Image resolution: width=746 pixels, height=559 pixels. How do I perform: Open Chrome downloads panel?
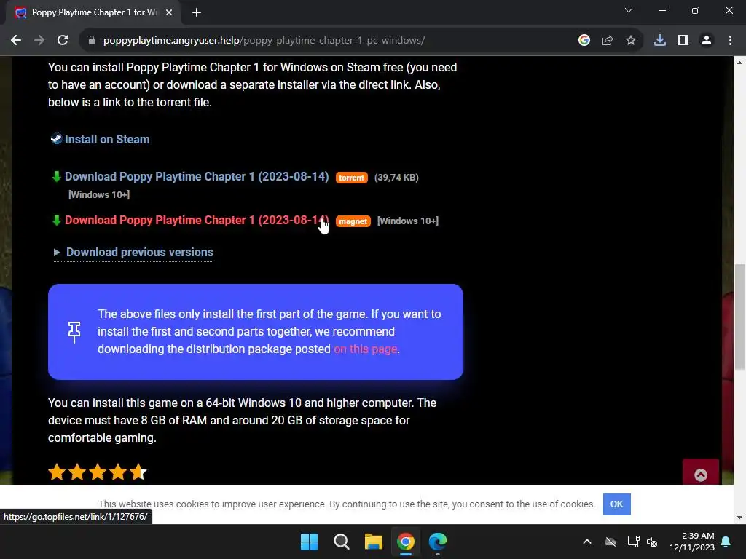pos(660,41)
